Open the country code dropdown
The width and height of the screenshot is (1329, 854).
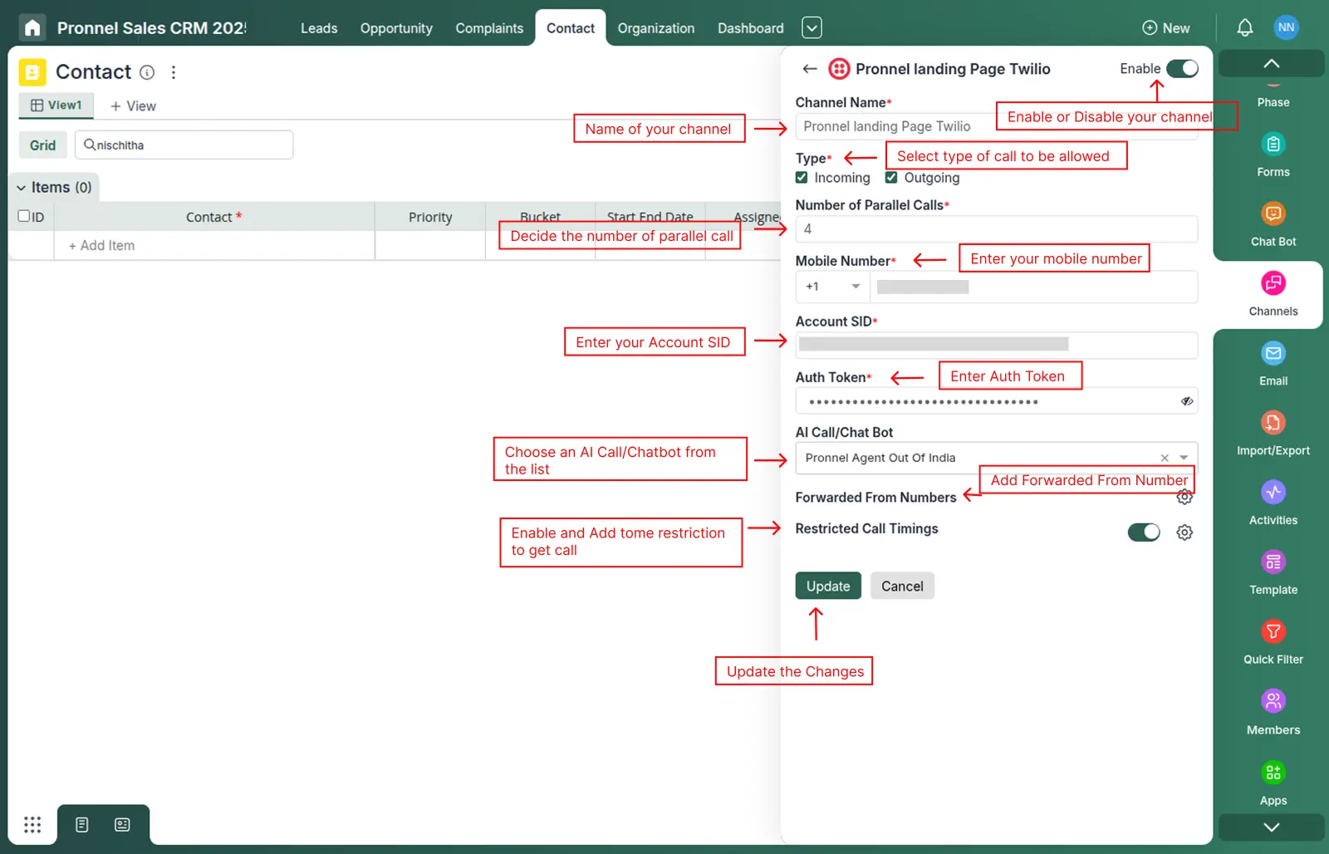click(831, 287)
